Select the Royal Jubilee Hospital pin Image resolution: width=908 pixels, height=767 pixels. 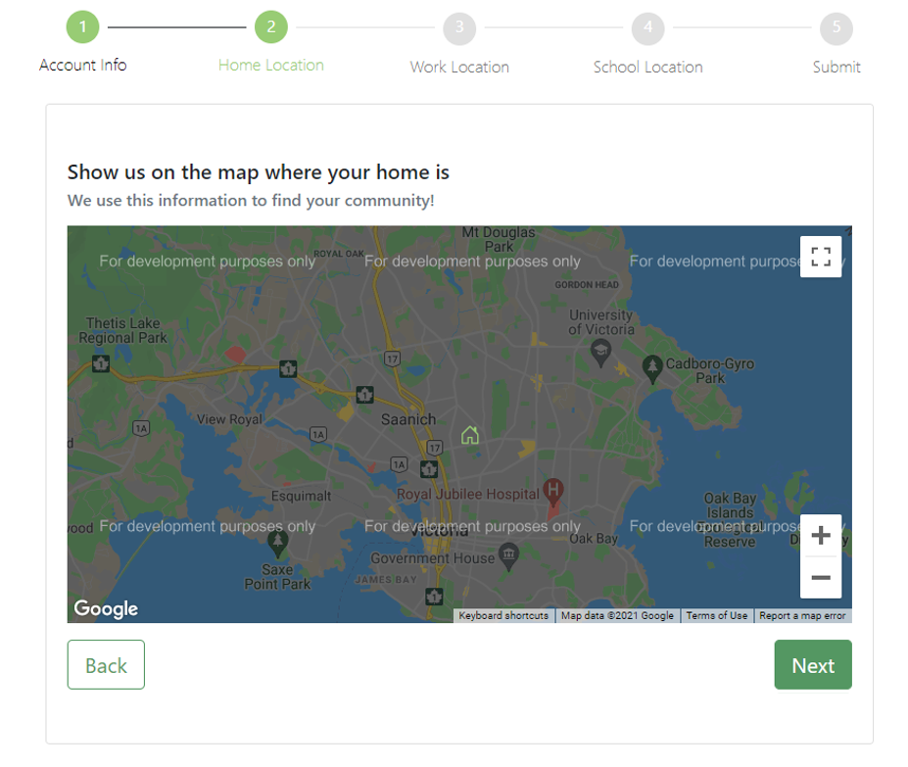point(553,491)
